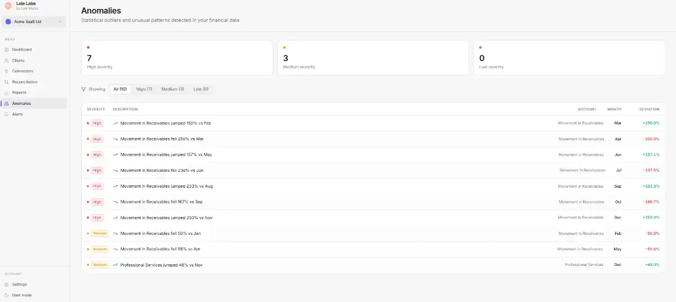Sort table by Deviation column header
The height and width of the screenshot is (302, 676).
pos(649,109)
